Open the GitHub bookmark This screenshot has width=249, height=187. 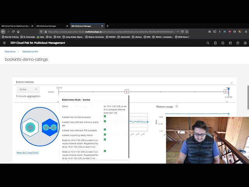tap(163, 37)
